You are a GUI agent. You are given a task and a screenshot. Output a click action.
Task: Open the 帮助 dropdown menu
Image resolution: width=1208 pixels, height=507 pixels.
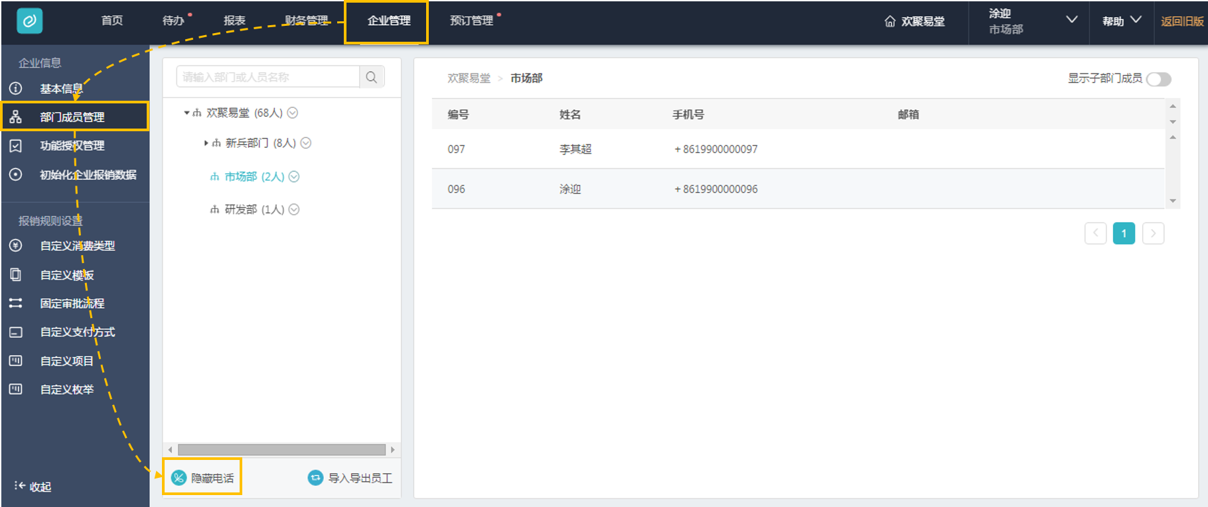1122,21
